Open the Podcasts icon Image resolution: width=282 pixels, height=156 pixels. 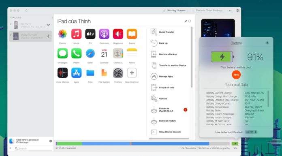coord(104,34)
